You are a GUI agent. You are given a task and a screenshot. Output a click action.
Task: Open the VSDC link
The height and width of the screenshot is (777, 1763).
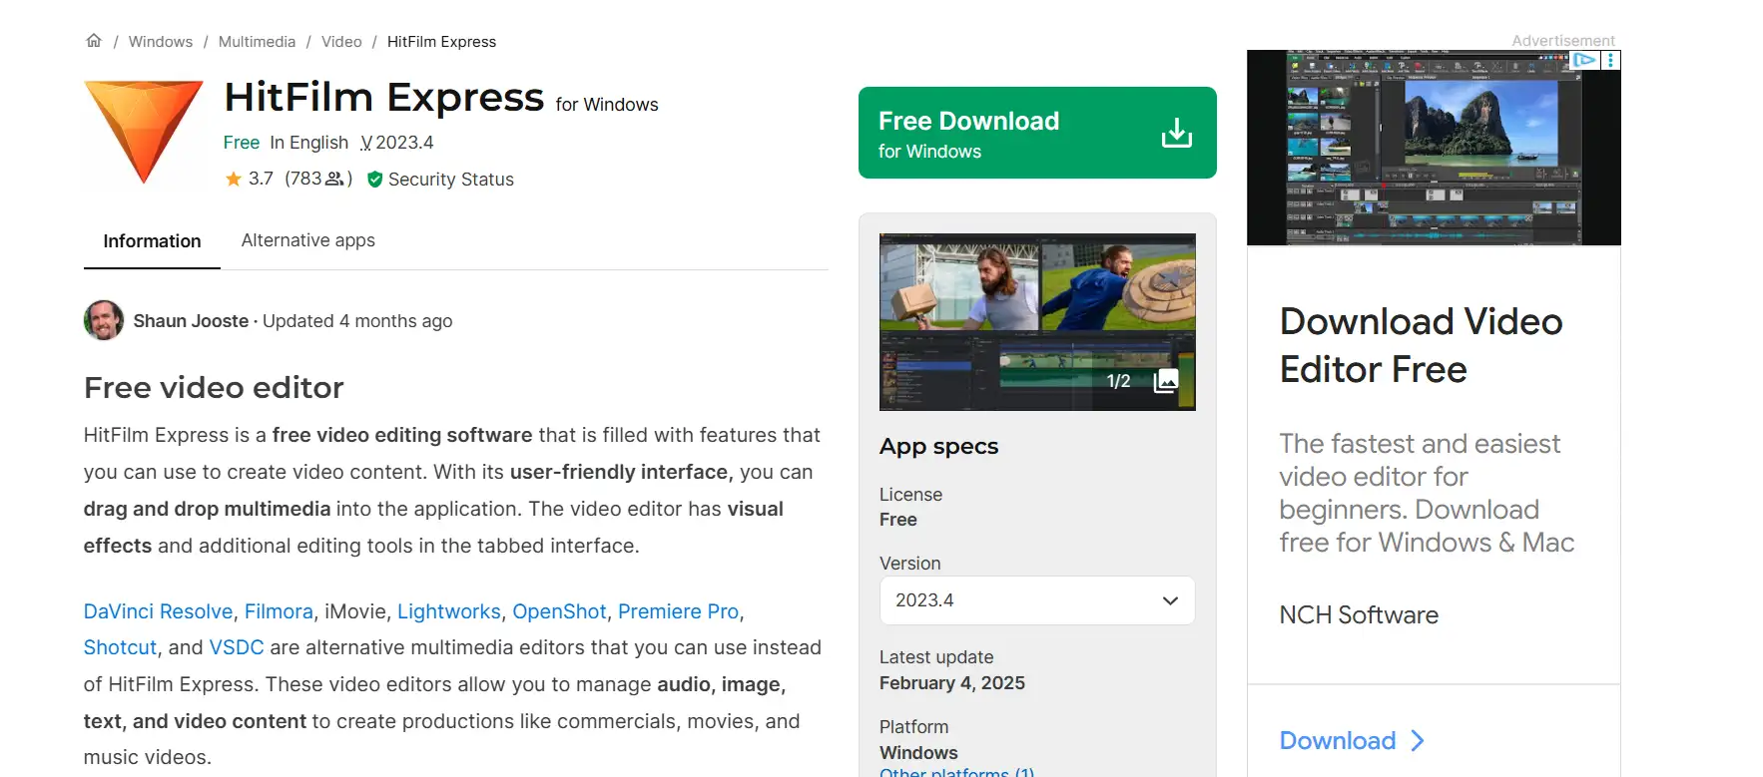tap(237, 647)
